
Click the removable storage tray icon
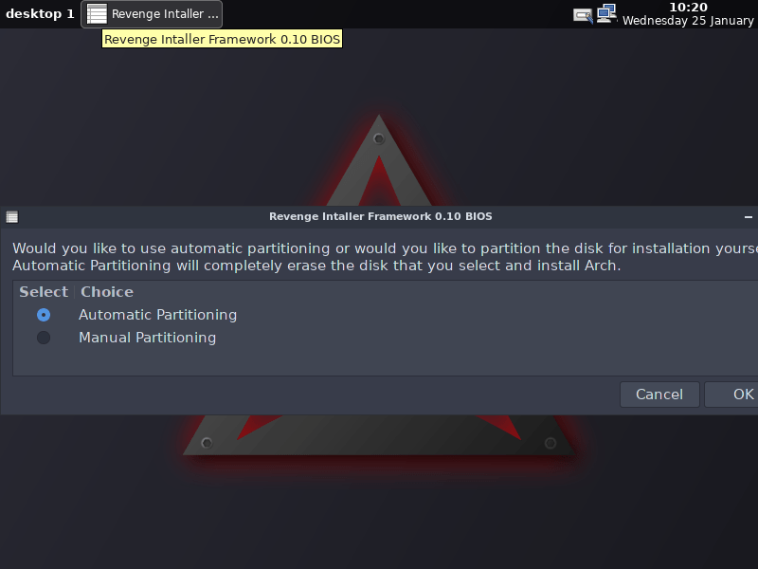coord(583,15)
